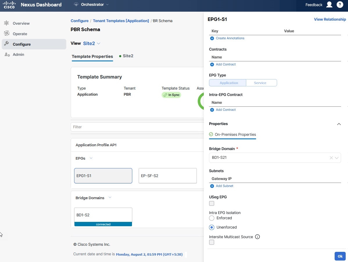
Task: Click the Add Subnet plus icon
Action: pyautogui.click(x=212, y=186)
